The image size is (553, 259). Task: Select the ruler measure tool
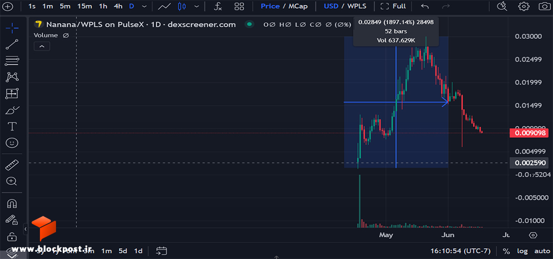click(x=12, y=165)
